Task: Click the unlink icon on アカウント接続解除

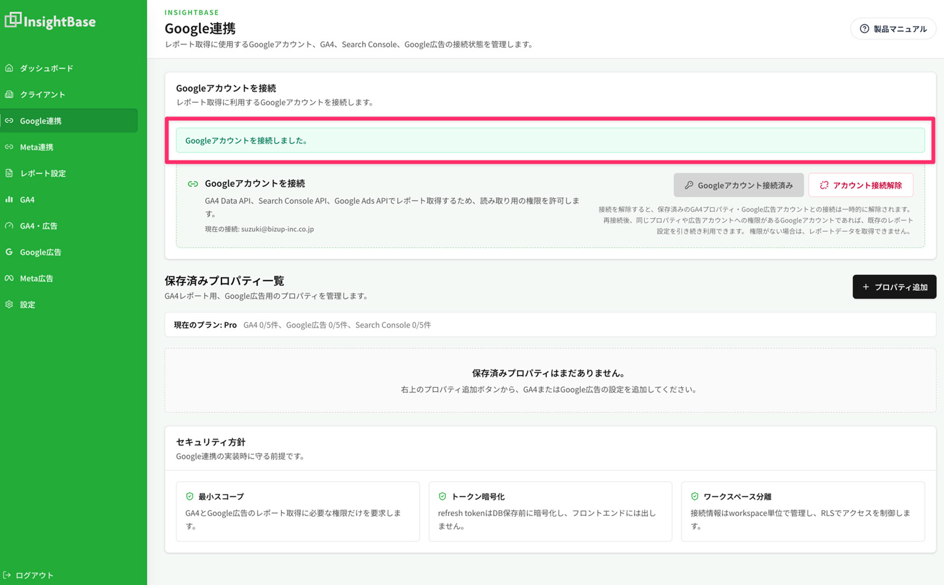Action: [824, 185]
